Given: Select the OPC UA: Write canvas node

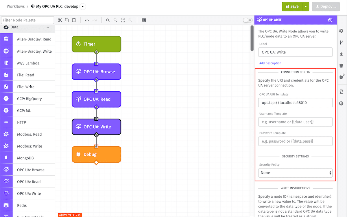Looking at the screenshot, I should pyautogui.click(x=96, y=127).
